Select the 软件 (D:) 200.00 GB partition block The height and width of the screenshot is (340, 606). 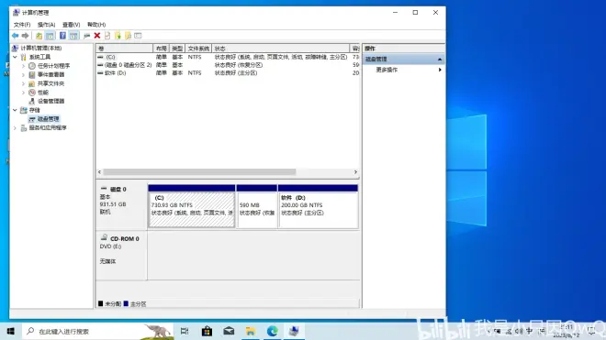coord(318,206)
